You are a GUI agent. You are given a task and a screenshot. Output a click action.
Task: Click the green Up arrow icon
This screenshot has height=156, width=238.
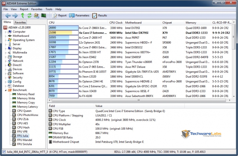click(x=23, y=15)
